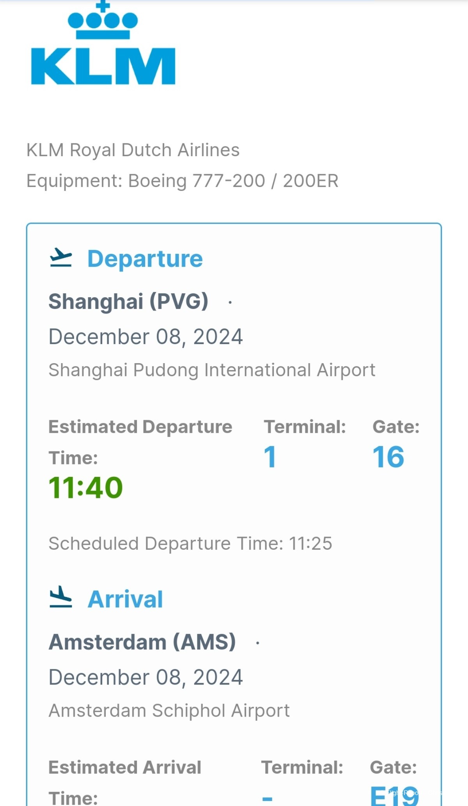
Task: Click departure gate number 16
Action: 388,456
